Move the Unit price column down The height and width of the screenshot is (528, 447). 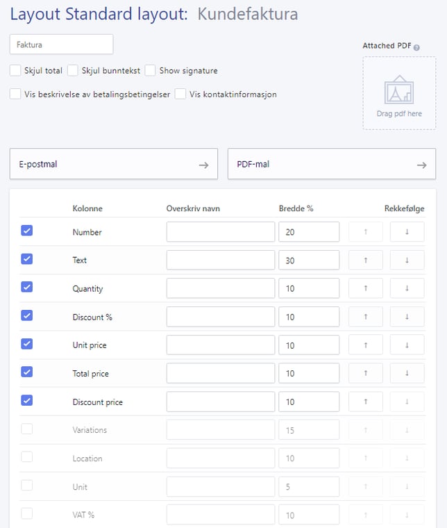407,345
